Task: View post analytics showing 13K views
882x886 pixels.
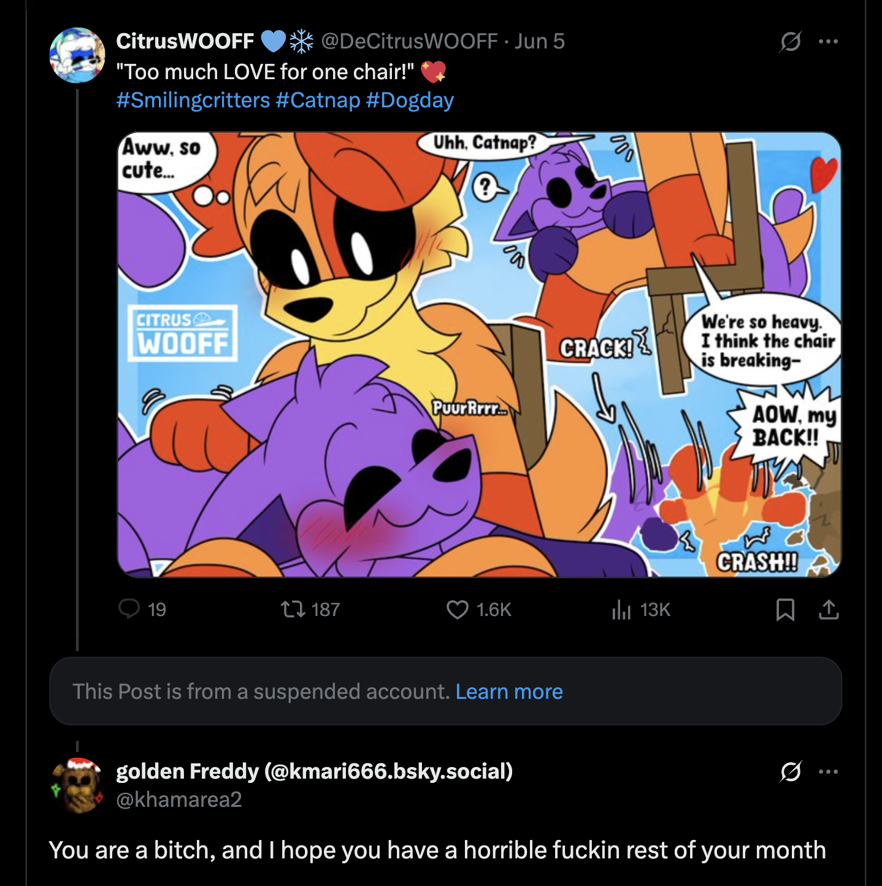Action: click(621, 609)
